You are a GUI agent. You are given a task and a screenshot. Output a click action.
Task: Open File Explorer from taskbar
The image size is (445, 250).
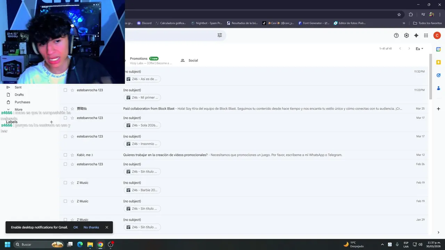coord(90,244)
